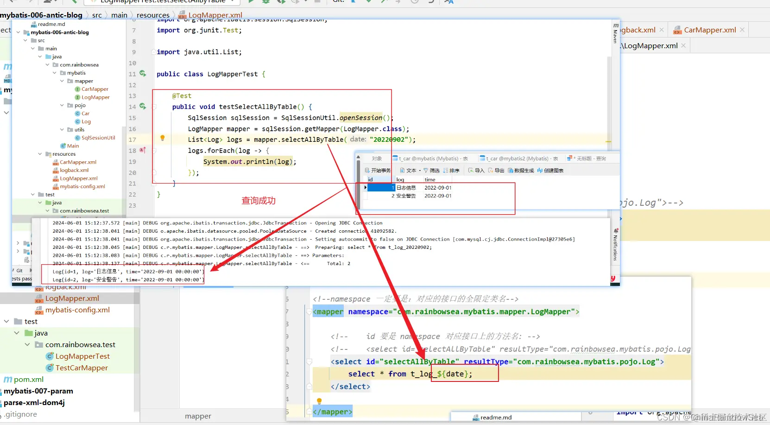Collapse the test folder in the rear tree
The height and width of the screenshot is (425, 770).
(6, 322)
